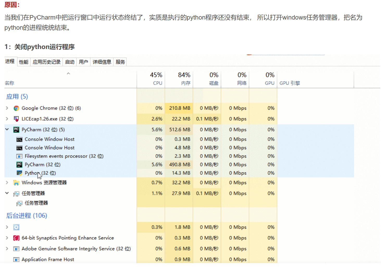This screenshot has width=381, height=268.
Task: Open the 应用历史记录 tab
Action: click(x=47, y=62)
